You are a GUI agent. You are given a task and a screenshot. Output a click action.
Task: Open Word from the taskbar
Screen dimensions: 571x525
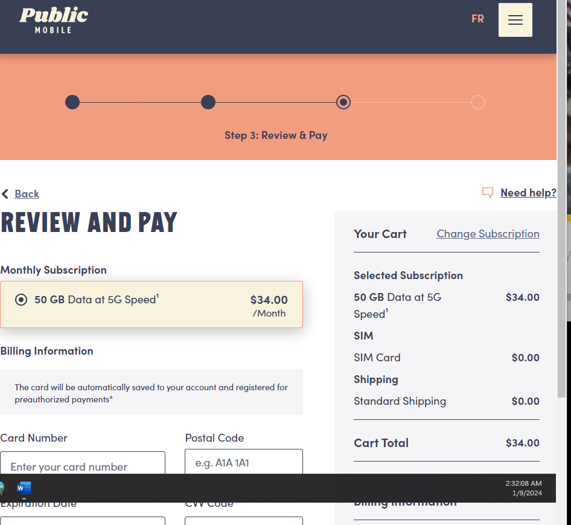[x=24, y=488]
